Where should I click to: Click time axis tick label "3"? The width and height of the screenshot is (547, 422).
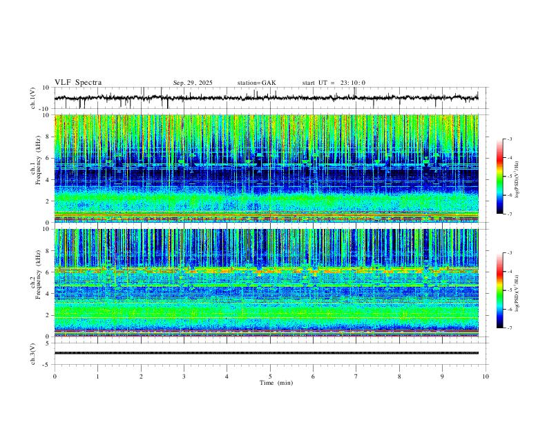[184, 376]
